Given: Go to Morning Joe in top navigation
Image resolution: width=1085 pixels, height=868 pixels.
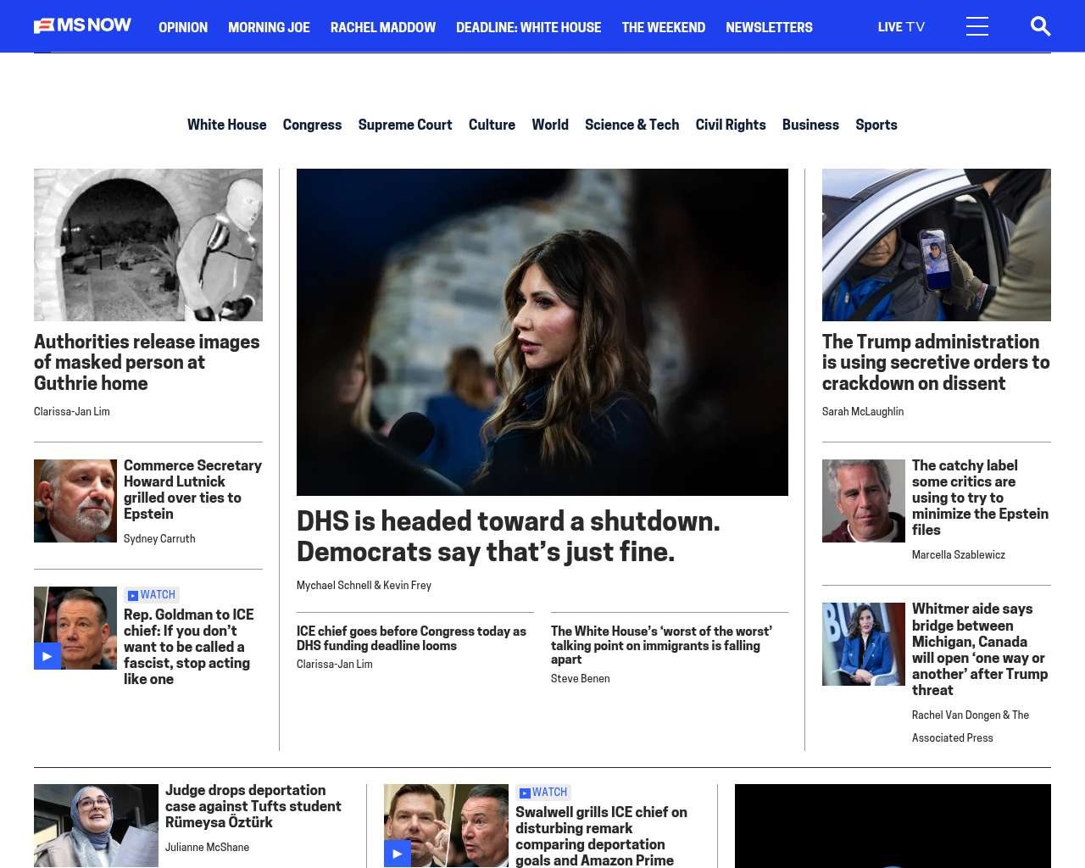Looking at the screenshot, I should pos(269,27).
